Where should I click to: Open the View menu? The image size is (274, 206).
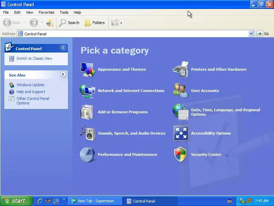coord(29,12)
